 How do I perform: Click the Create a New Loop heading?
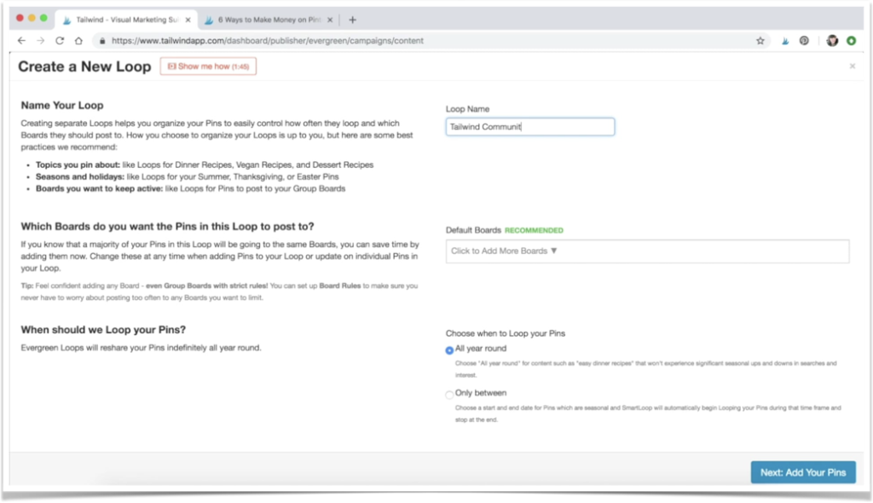click(x=84, y=66)
